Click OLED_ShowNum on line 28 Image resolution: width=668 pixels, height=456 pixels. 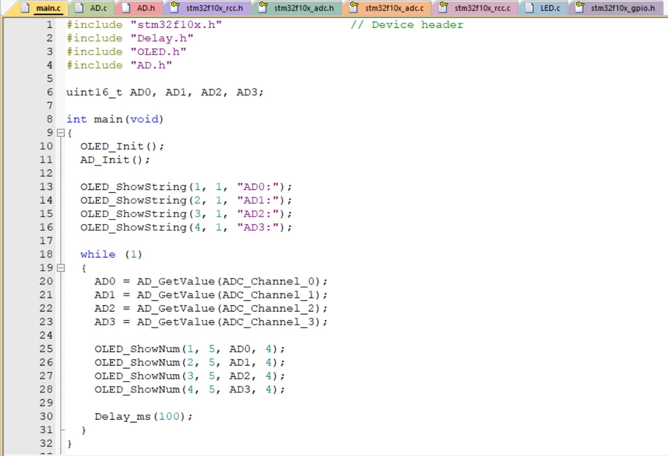pyautogui.click(x=137, y=389)
